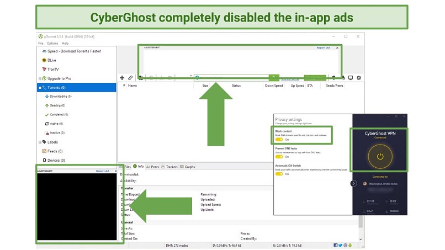The width and height of the screenshot is (445, 250).
Task: Click the web globe icon in status bar
Action: (346, 246)
